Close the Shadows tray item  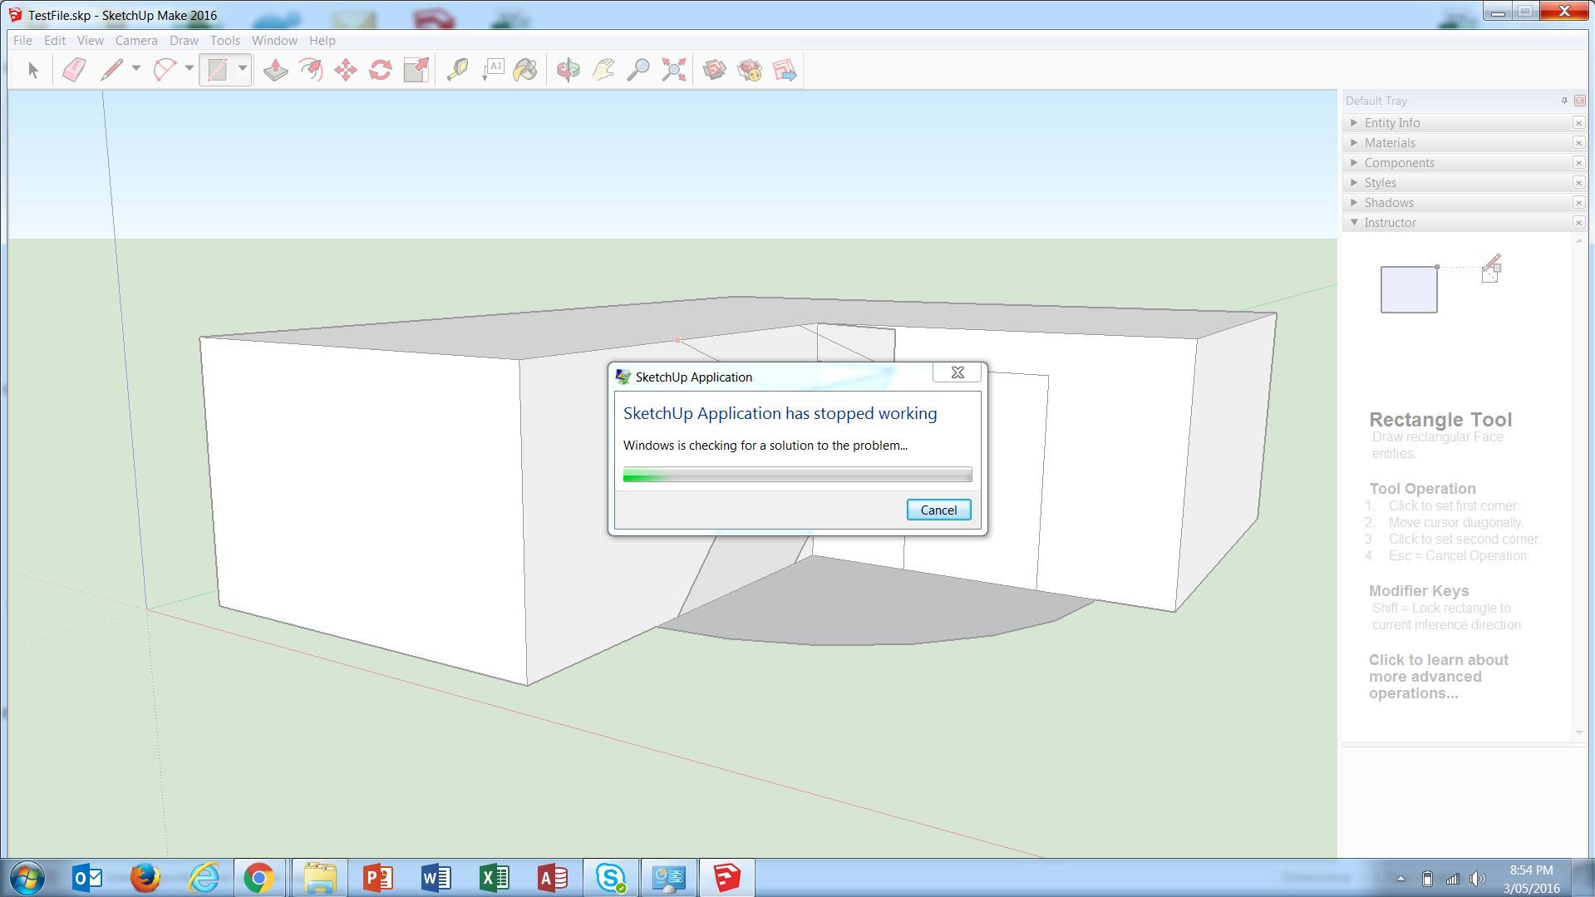click(1578, 202)
